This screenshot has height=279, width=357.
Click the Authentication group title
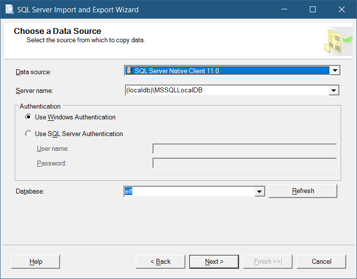click(40, 106)
